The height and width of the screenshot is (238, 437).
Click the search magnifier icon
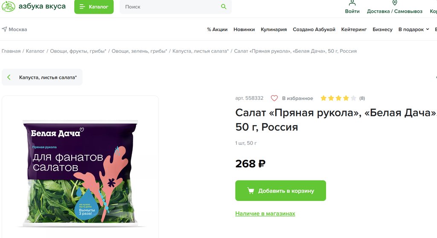[224, 7]
